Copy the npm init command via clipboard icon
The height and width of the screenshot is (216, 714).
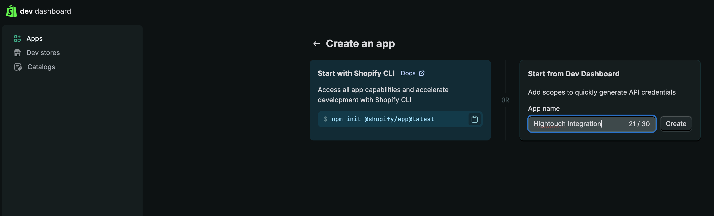tap(474, 119)
